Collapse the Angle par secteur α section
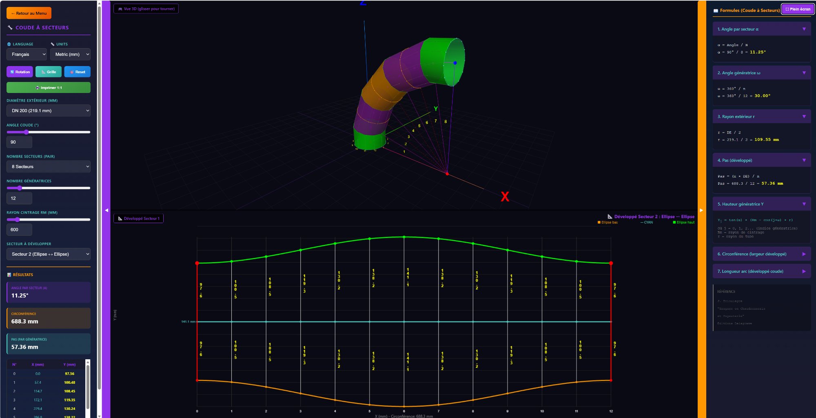 pyautogui.click(x=761, y=29)
